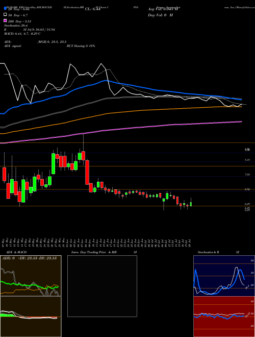The width and height of the screenshot is (255, 337).
Task: Click the 6.92 price axis label
Action: click(247, 189)
